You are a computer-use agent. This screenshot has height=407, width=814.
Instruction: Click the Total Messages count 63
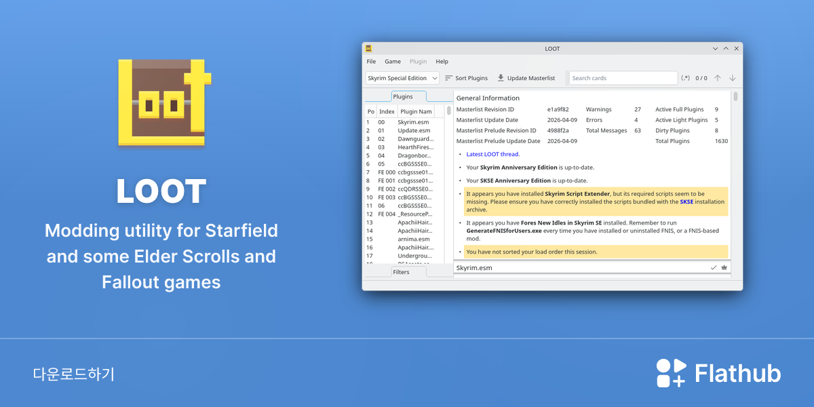(x=637, y=130)
